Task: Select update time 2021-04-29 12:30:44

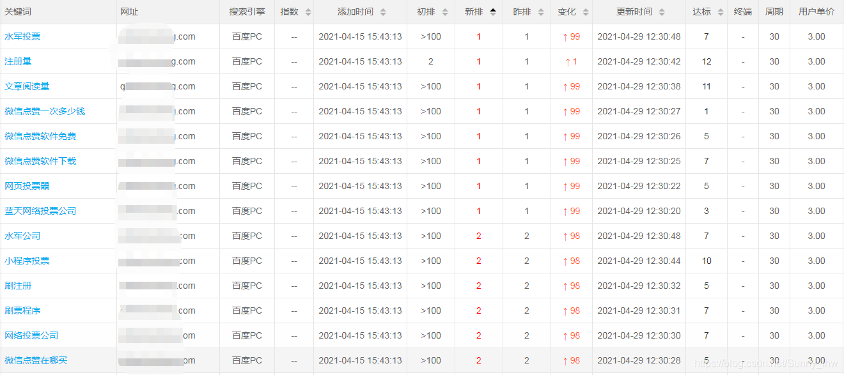Action: click(x=639, y=261)
